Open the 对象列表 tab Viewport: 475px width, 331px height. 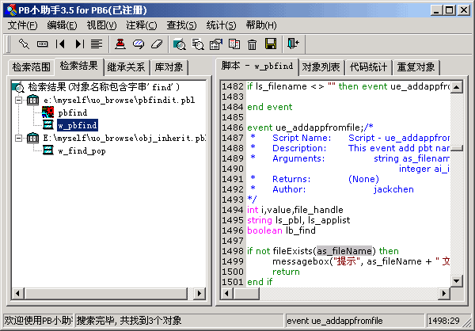[x=321, y=67]
